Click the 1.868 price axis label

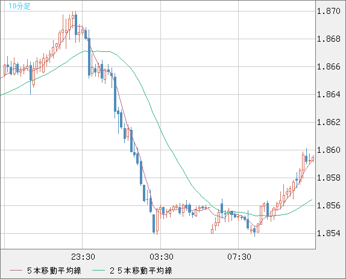[x=329, y=39]
